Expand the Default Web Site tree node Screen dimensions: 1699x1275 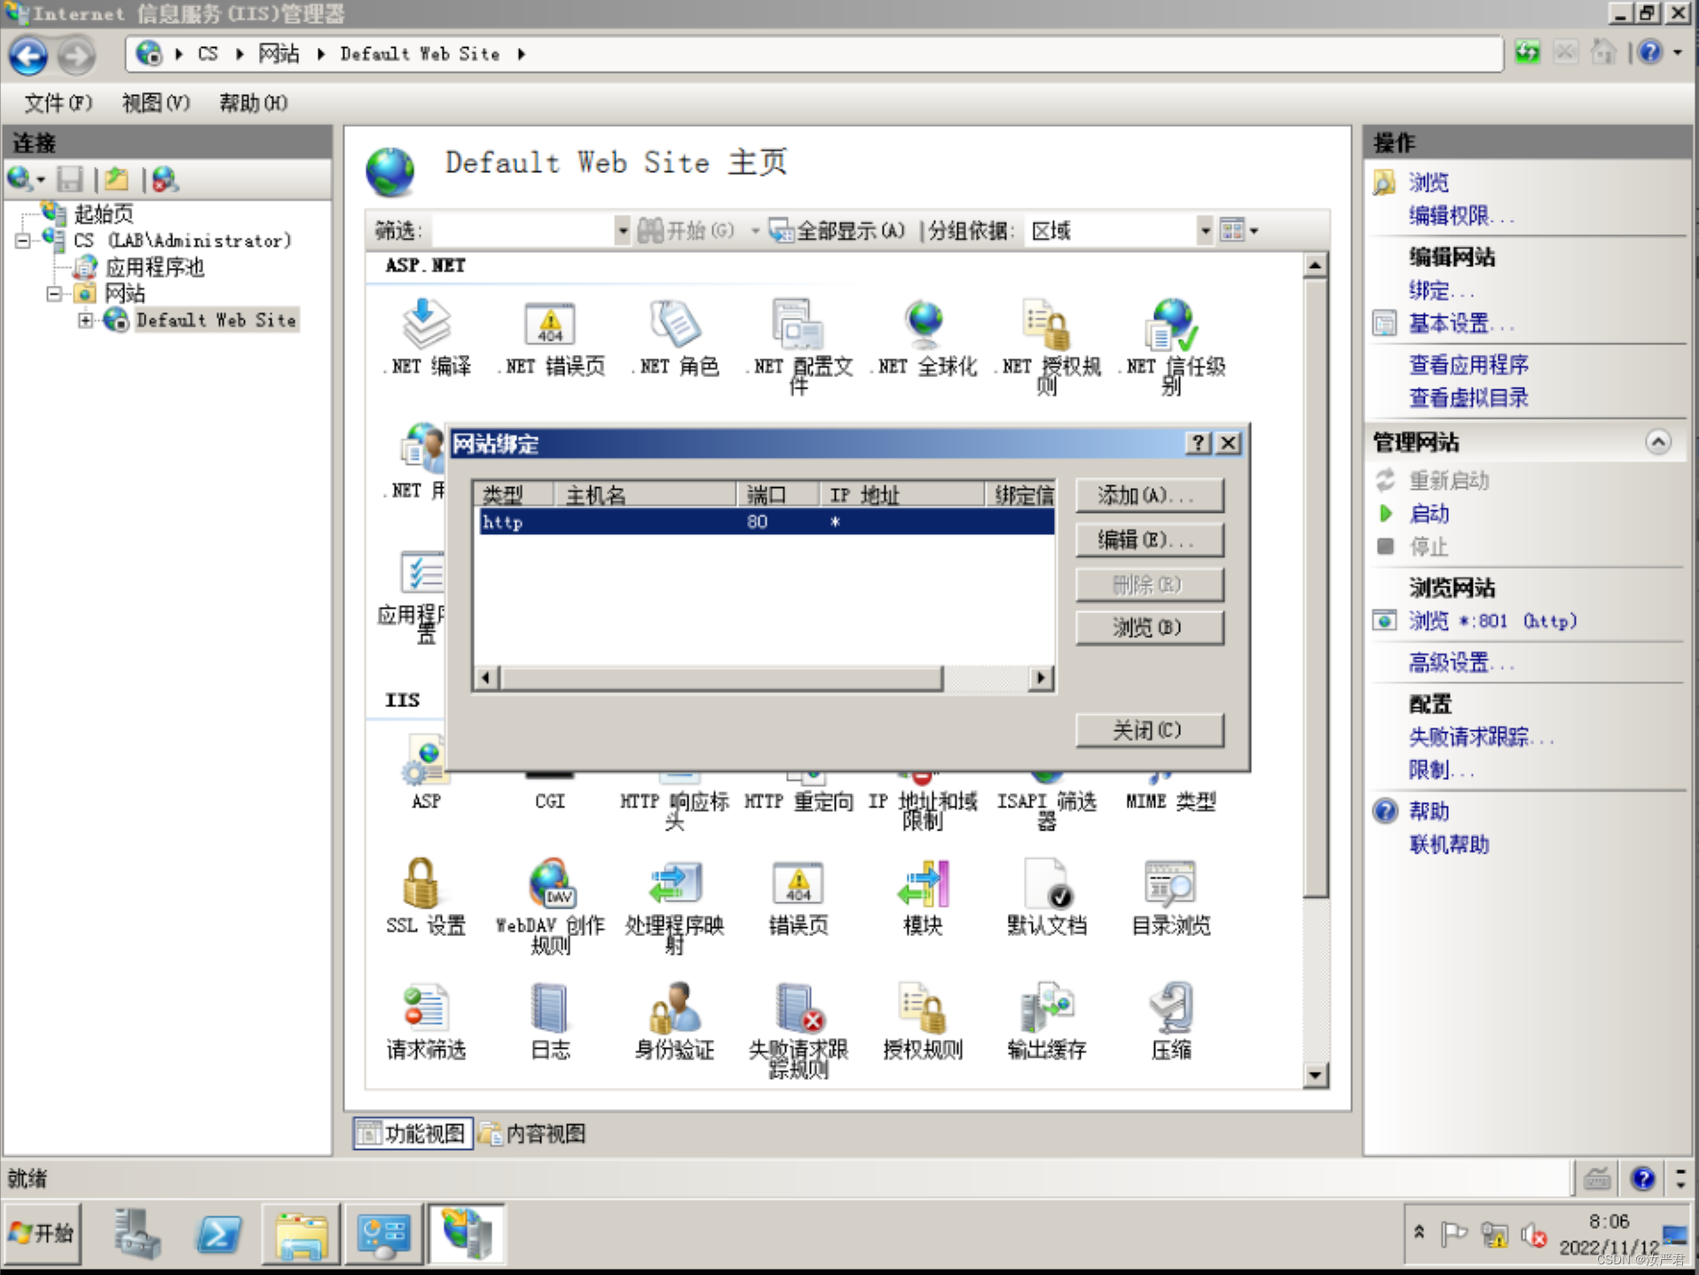[x=85, y=320]
